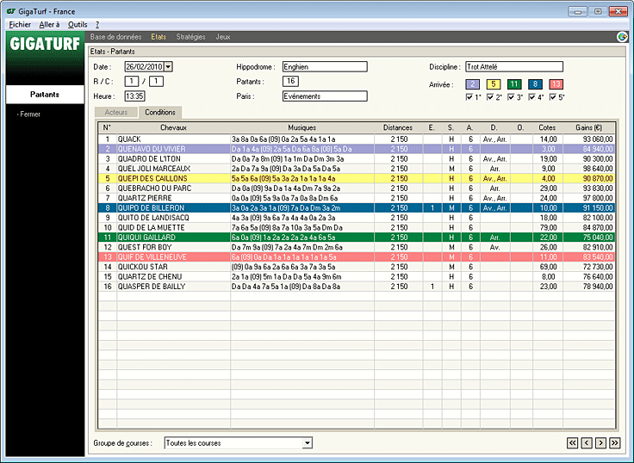This screenshot has height=463, width=634.
Task: Open the Aller à menu
Action: coord(49,25)
